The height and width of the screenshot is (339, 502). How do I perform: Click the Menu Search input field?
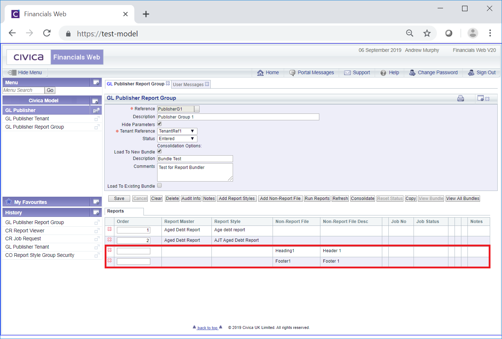pyautogui.click(x=23, y=90)
